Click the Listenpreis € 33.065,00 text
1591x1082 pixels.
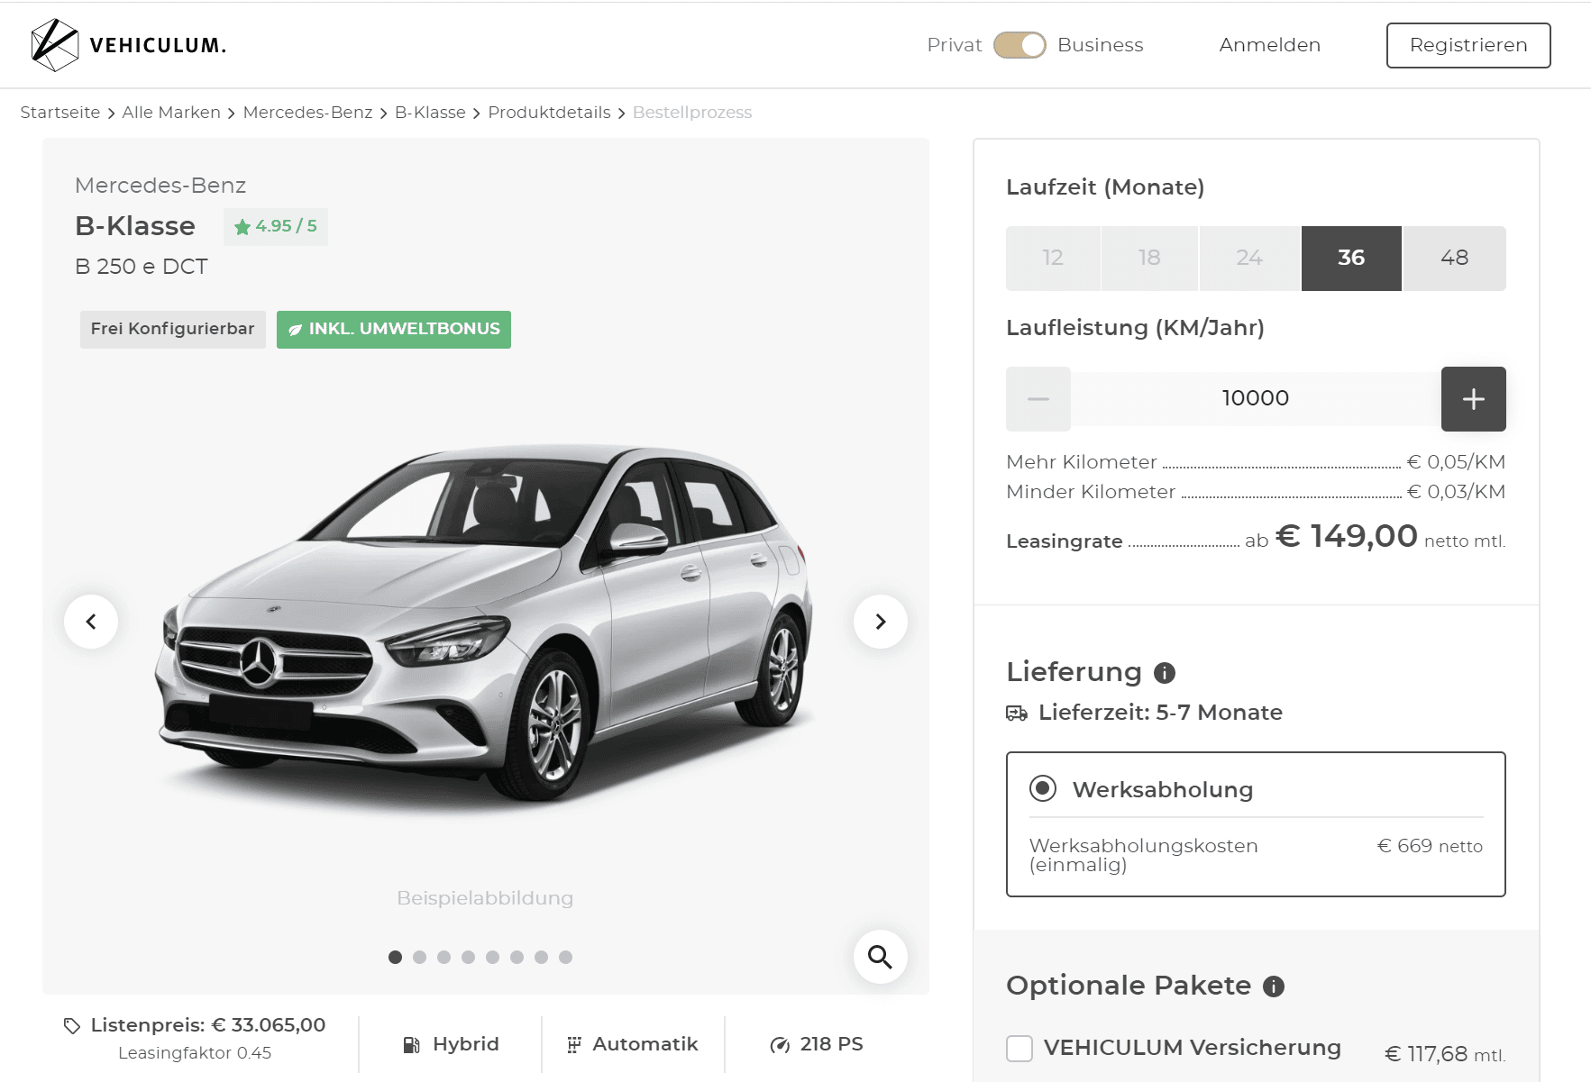208,1025
